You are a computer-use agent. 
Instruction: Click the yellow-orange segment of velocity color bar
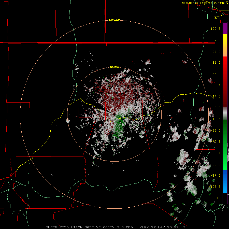[x=225, y=45]
